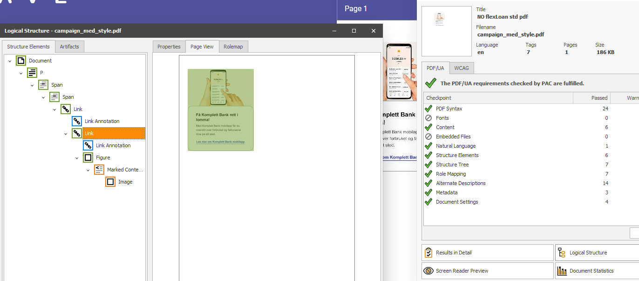Click the Document node icon in structure tree
Image resolution: width=639 pixels, height=281 pixels.
[x=21, y=61]
